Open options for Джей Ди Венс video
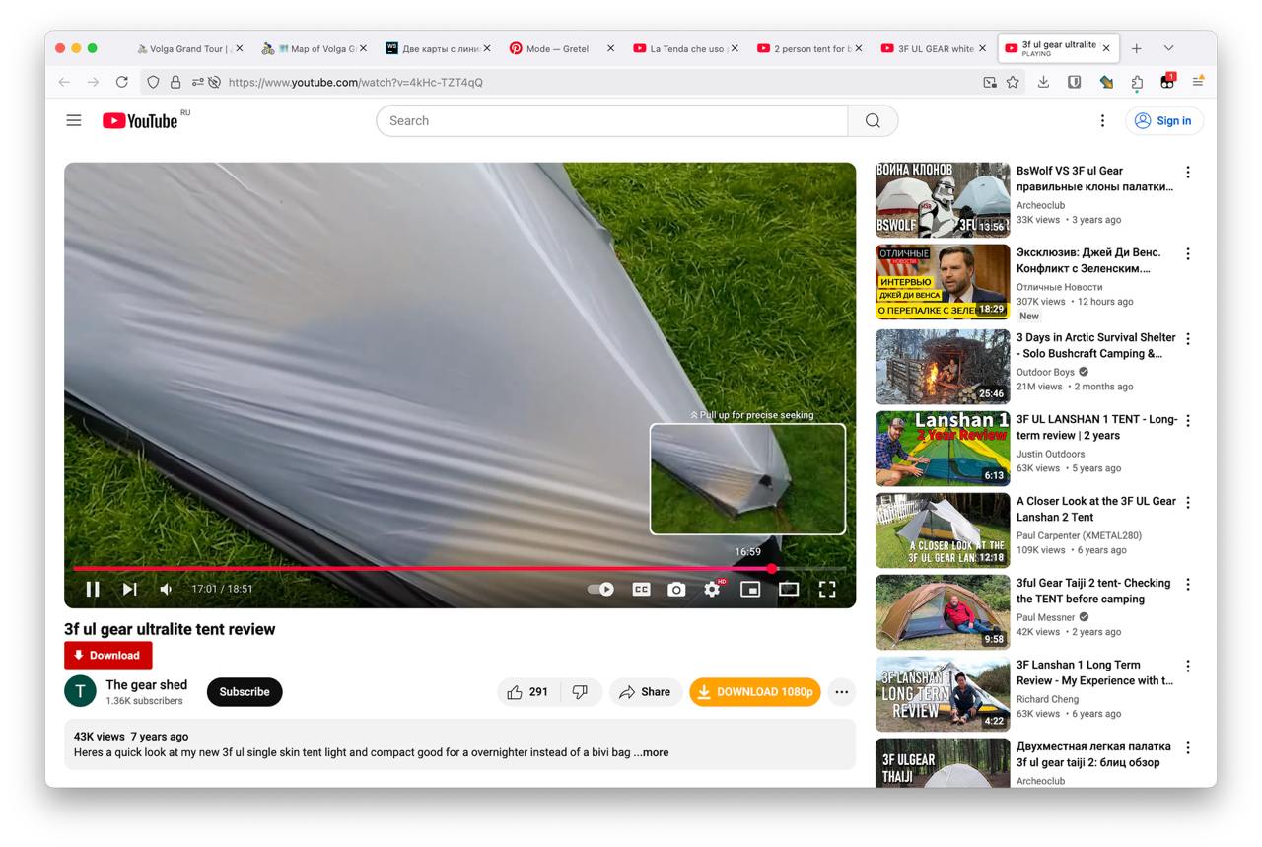This screenshot has width=1262, height=847. [x=1188, y=254]
